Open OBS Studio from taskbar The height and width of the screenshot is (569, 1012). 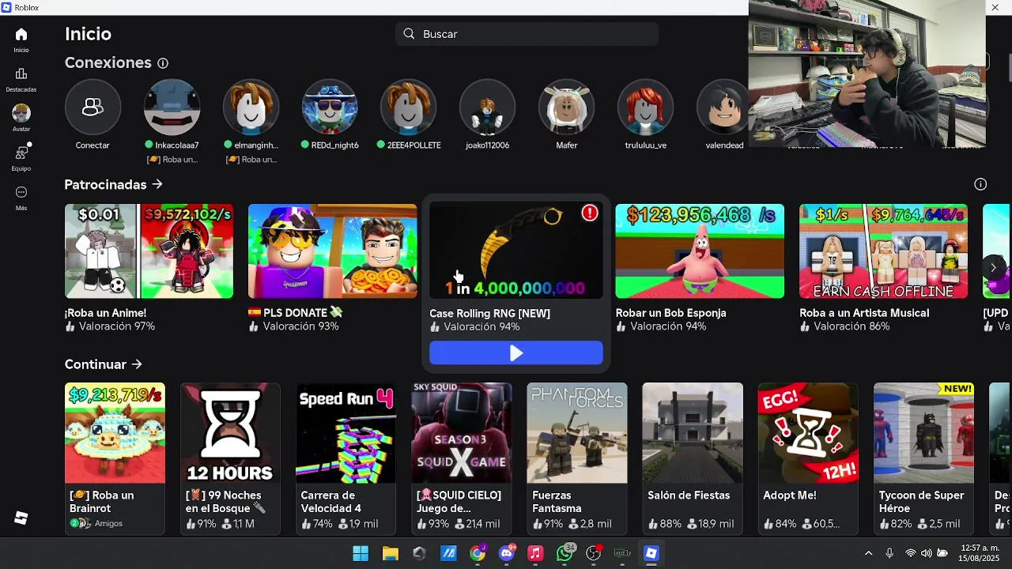point(594,553)
